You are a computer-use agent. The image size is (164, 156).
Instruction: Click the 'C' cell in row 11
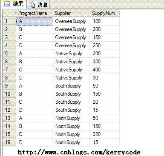[x=34, y=102]
